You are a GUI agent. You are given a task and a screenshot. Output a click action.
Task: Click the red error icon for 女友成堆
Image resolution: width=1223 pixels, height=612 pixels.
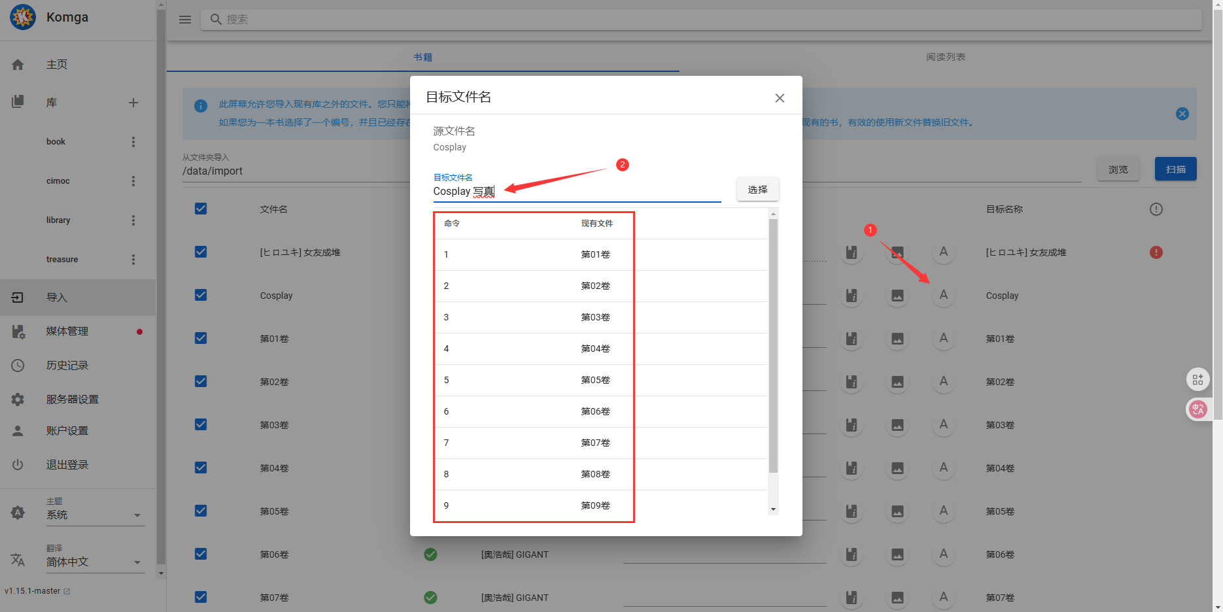1156,252
